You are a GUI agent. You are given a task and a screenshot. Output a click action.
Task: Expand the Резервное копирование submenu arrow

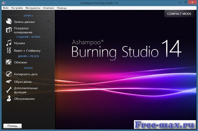[48, 30]
